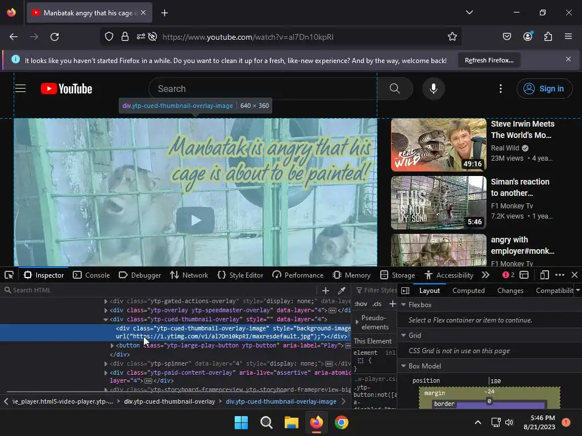This screenshot has height=436, width=582.
Task: Open a new browser tab
Action: [164, 13]
